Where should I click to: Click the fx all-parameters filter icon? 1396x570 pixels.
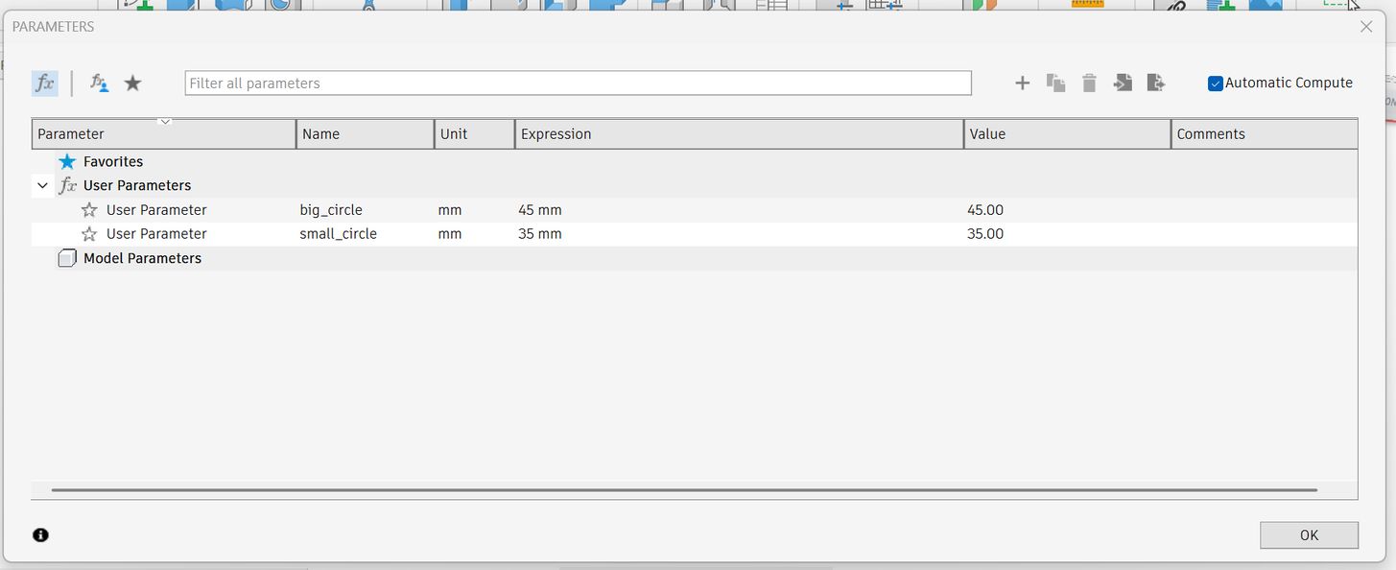tap(45, 83)
